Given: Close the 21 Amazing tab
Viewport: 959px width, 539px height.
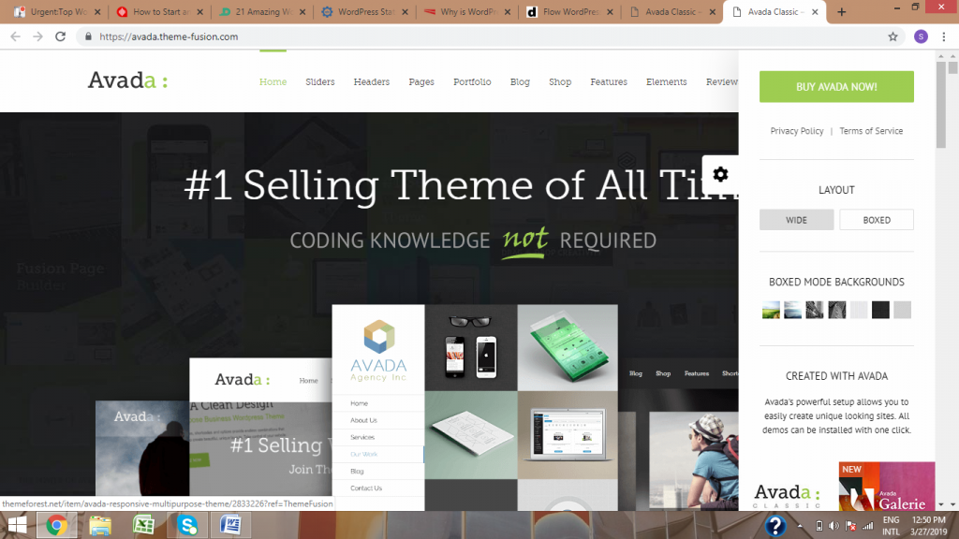Looking at the screenshot, I should tap(302, 11).
